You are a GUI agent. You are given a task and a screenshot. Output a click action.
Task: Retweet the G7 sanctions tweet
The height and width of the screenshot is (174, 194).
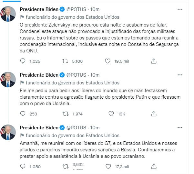coord(65,167)
